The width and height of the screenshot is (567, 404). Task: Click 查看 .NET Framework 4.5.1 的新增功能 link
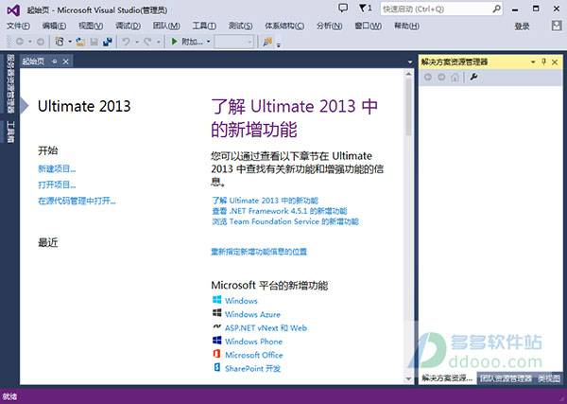click(x=280, y=211)
